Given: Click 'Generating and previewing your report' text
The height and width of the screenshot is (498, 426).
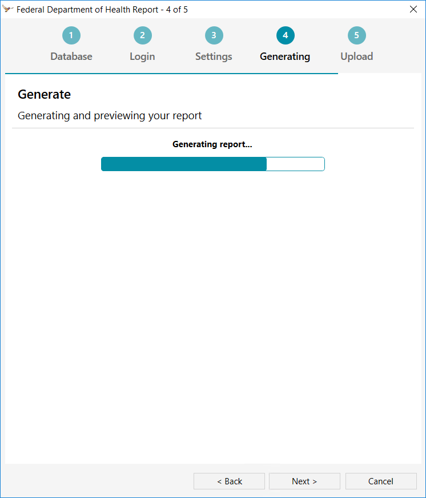Looking at the screenshot, I should tap(110, 116).
